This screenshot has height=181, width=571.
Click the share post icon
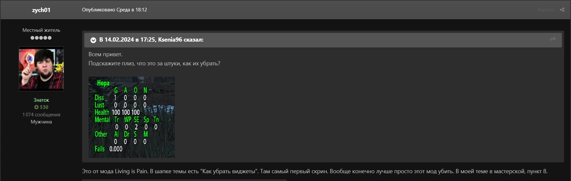(562, 10)
